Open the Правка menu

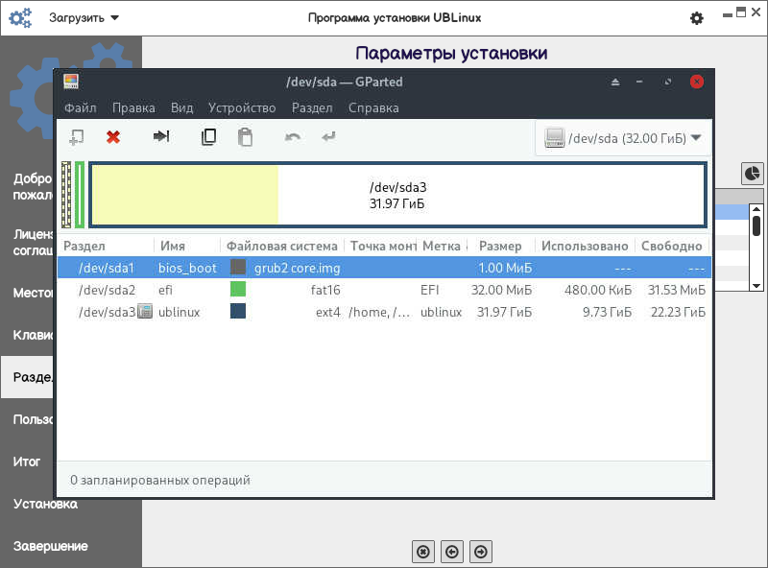(133, 107)
